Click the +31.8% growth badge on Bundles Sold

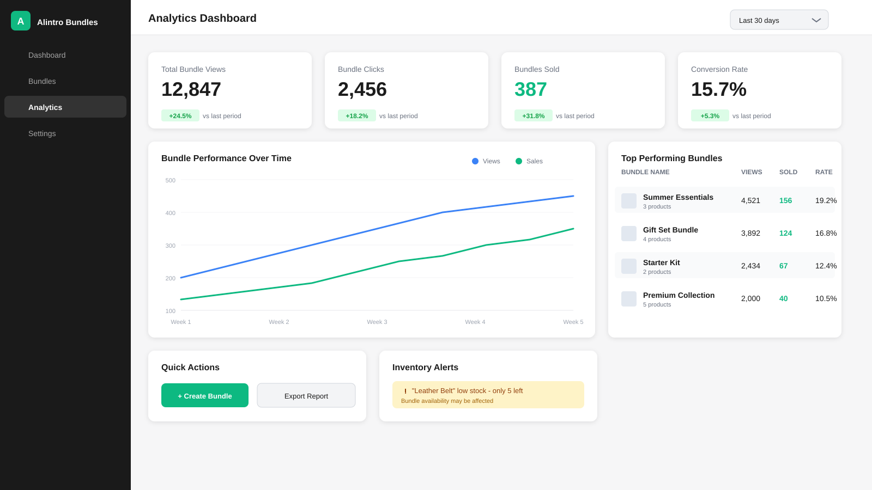533,115
